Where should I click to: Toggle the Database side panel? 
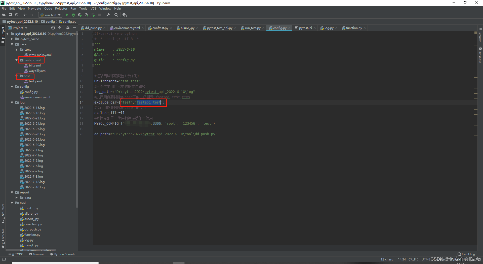tap(480, 55)
